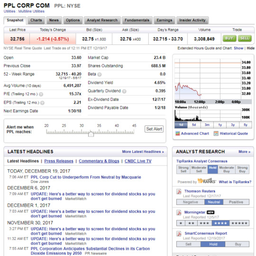Select the 1y chart range
The height and width of the screenshot is (256, 256).
pos(220,125)
